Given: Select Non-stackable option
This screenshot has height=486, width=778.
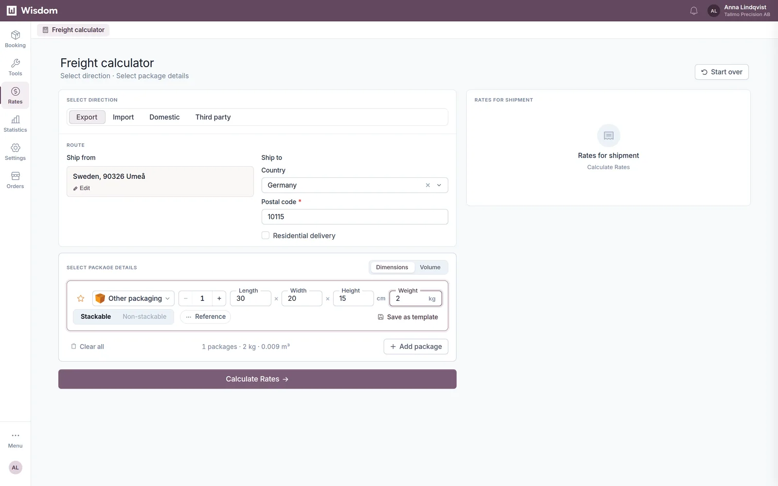Looking at the screenshot, I should click(x=144, y=316).
